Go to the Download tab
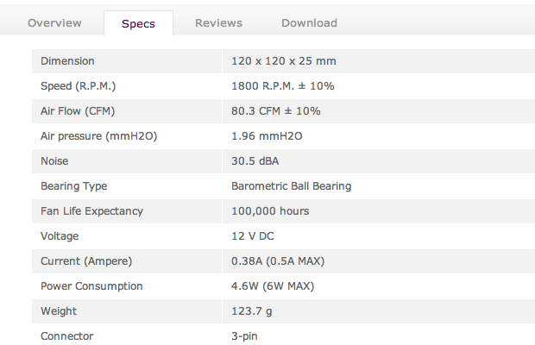The width and height of the screenshot is (535, 345). pyautogui.click(x=309, y=23)
